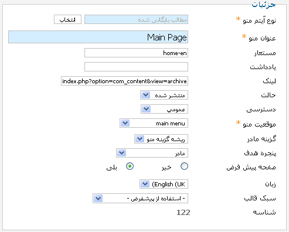289x232 pixels.
Task: Click the مطالب بایگانی شده menu type field
Action: [136, 19]
